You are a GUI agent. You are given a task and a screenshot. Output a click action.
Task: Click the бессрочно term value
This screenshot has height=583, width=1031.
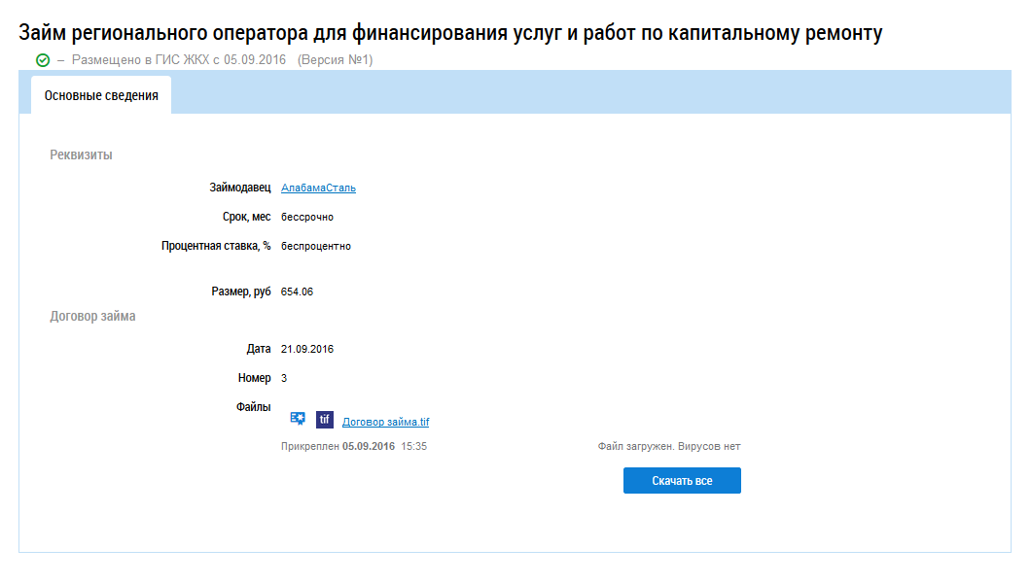(x=306, y=217)
